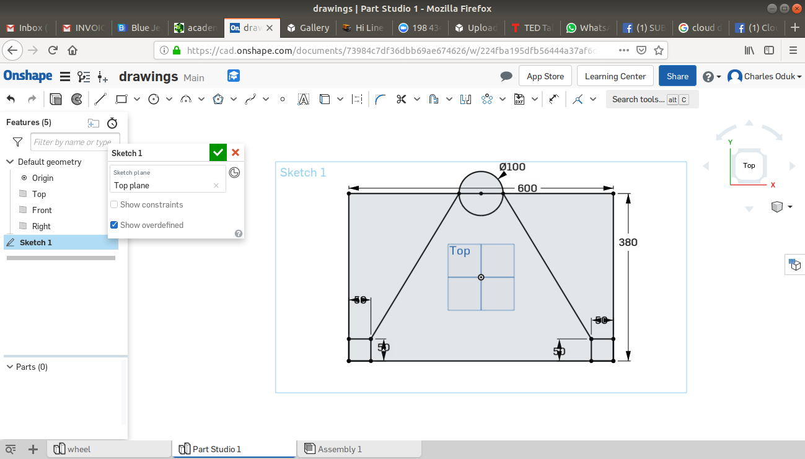Cancel Sketch 1 with the red X

(x=235, y=152)
